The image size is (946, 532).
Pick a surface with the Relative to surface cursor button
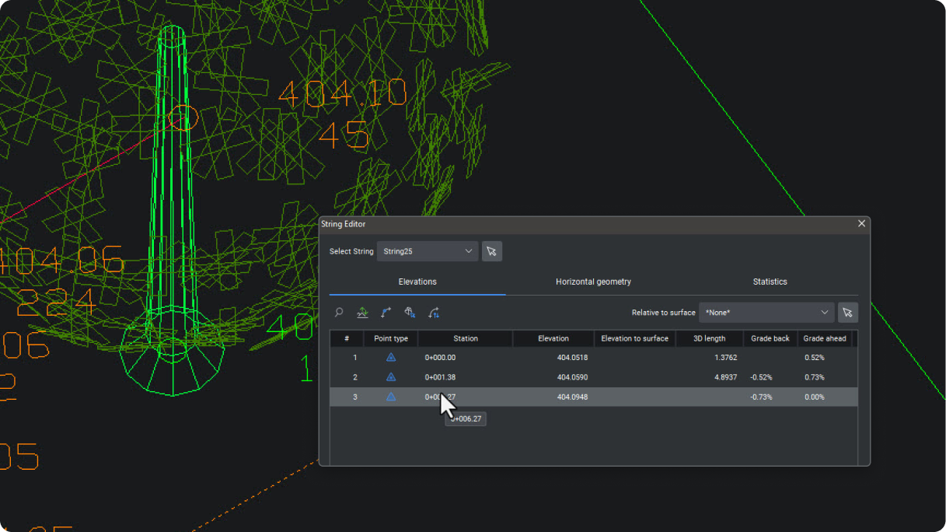coord(847,313)
